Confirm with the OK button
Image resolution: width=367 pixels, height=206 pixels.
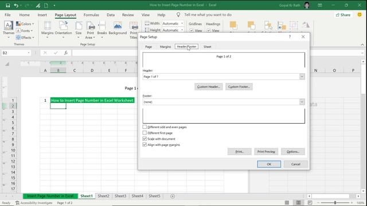click(269, 164)
